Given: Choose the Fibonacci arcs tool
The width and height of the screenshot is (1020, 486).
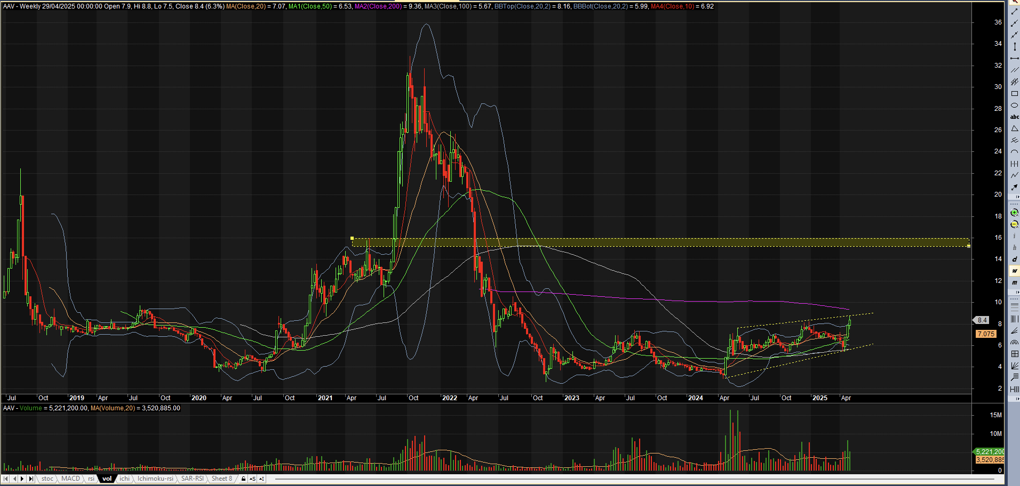Looking at the screenshot, I should tap(1014, 342).
